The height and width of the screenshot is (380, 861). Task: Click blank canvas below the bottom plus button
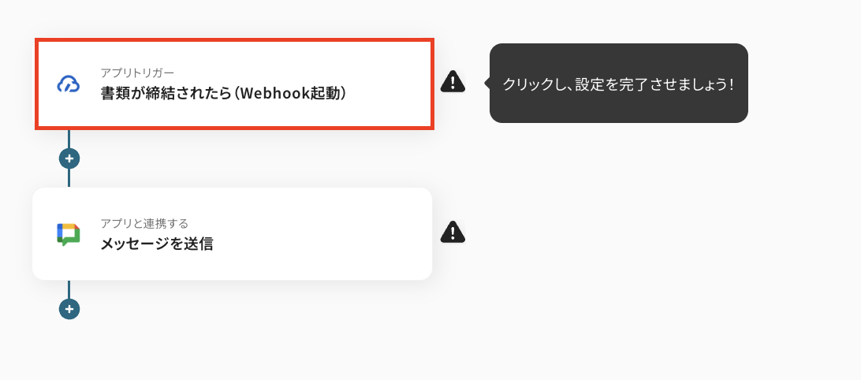(69, 352)
